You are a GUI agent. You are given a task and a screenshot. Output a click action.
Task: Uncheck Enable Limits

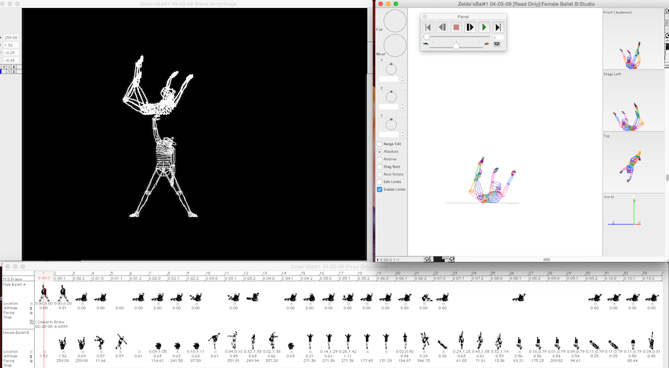[x=380, y=190]
